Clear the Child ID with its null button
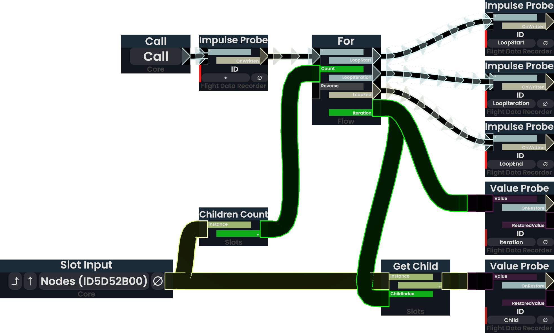The width and height of the screenshot is (554, 333). [x=545, y=320]
